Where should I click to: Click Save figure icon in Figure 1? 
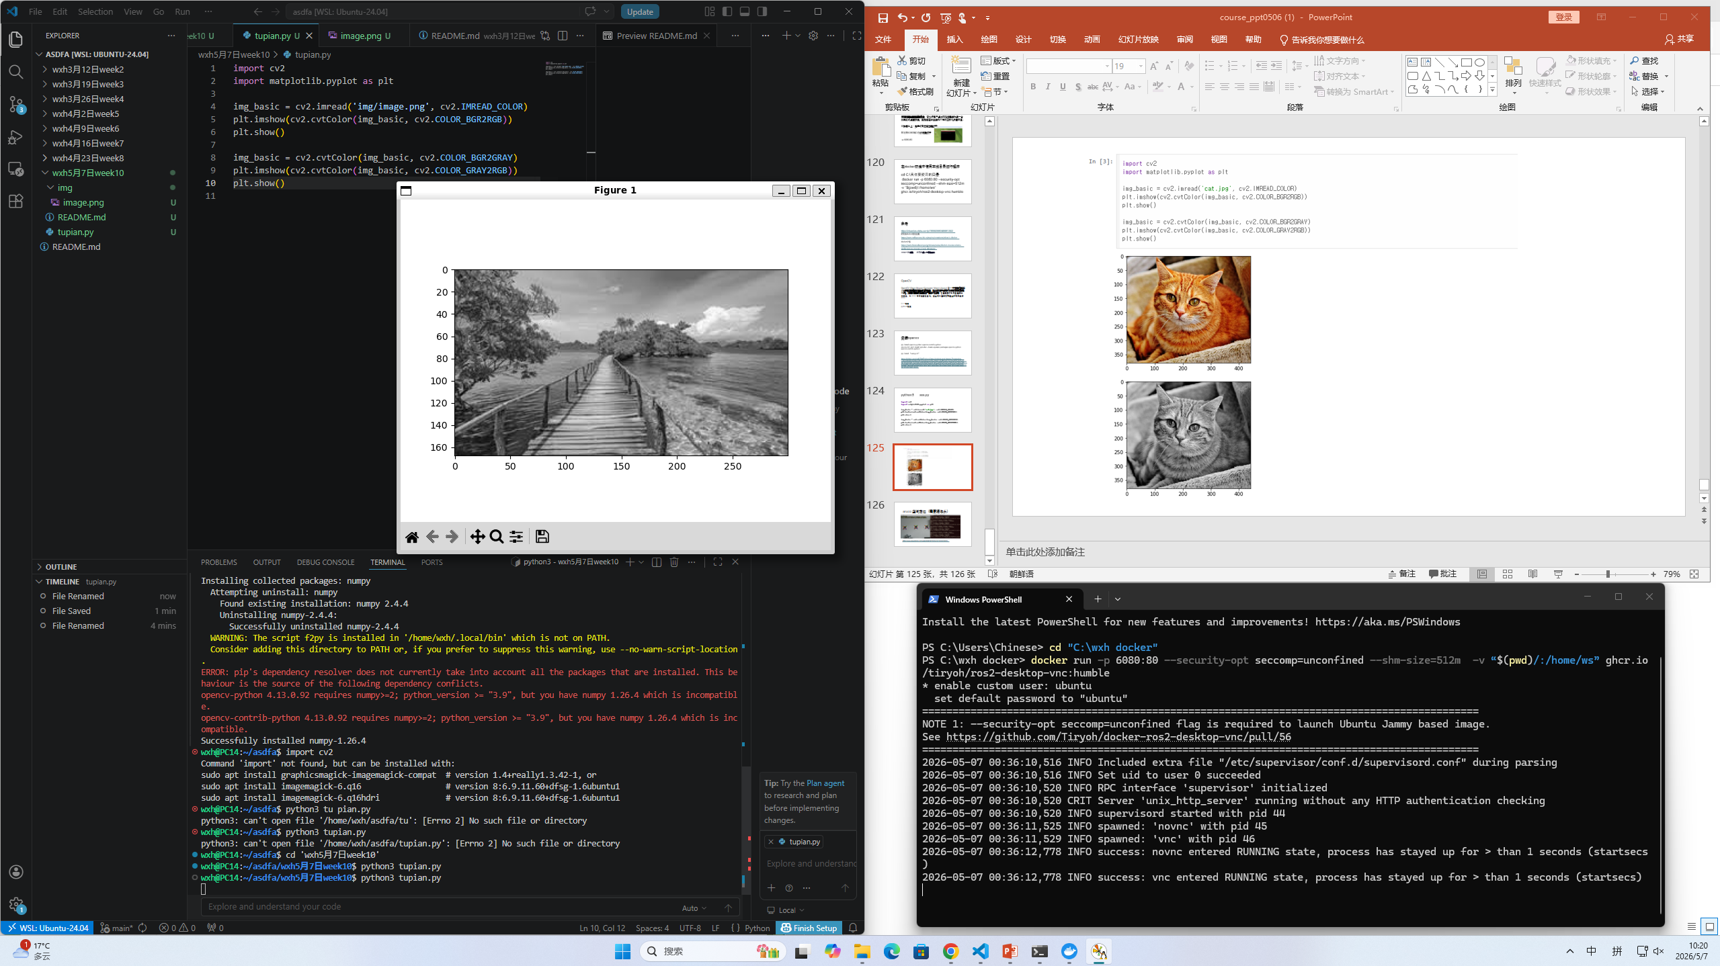click(x=542, y=537)
